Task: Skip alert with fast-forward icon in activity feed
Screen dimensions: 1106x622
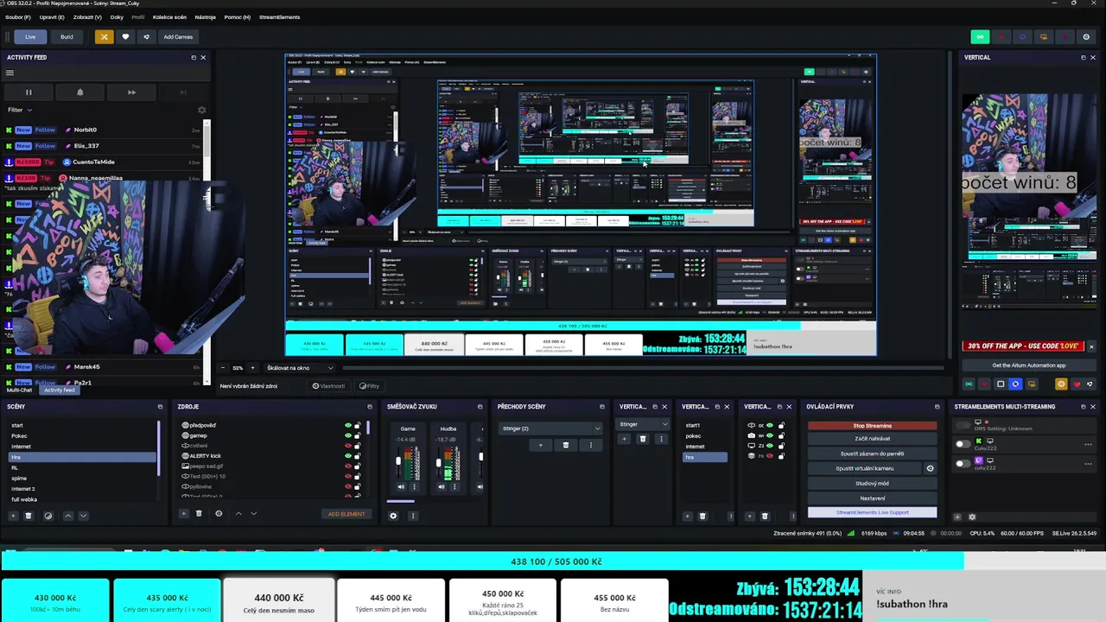Action: [131, 92]
